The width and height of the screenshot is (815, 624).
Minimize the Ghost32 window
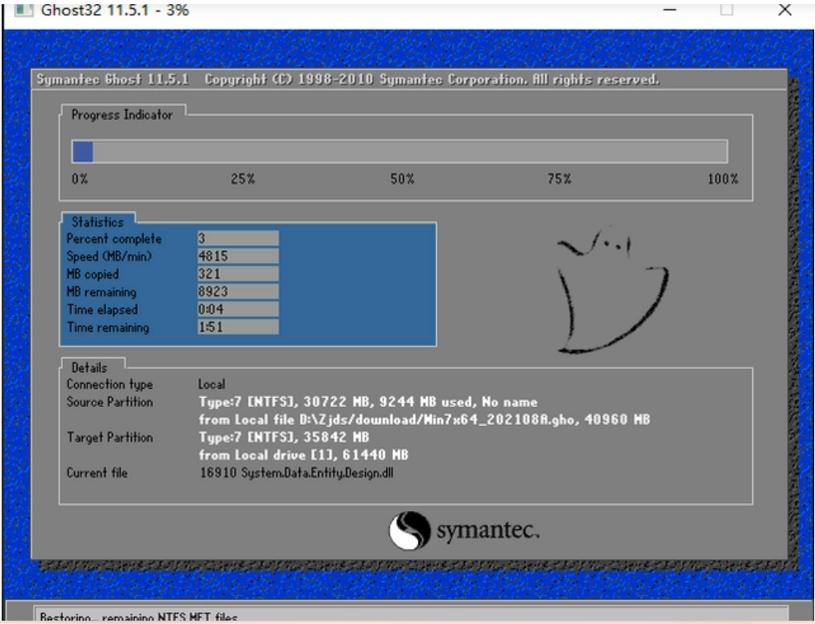670,10
